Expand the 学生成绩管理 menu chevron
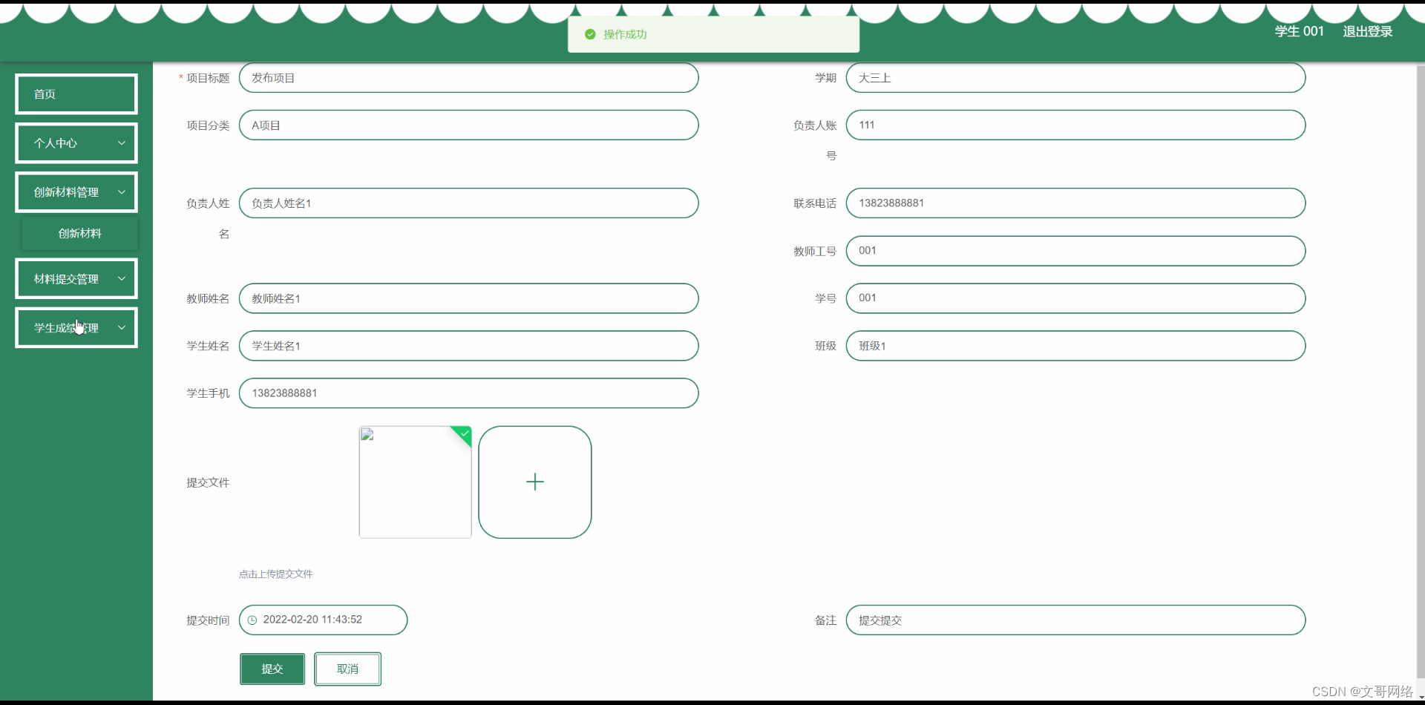 pos(122,328)
